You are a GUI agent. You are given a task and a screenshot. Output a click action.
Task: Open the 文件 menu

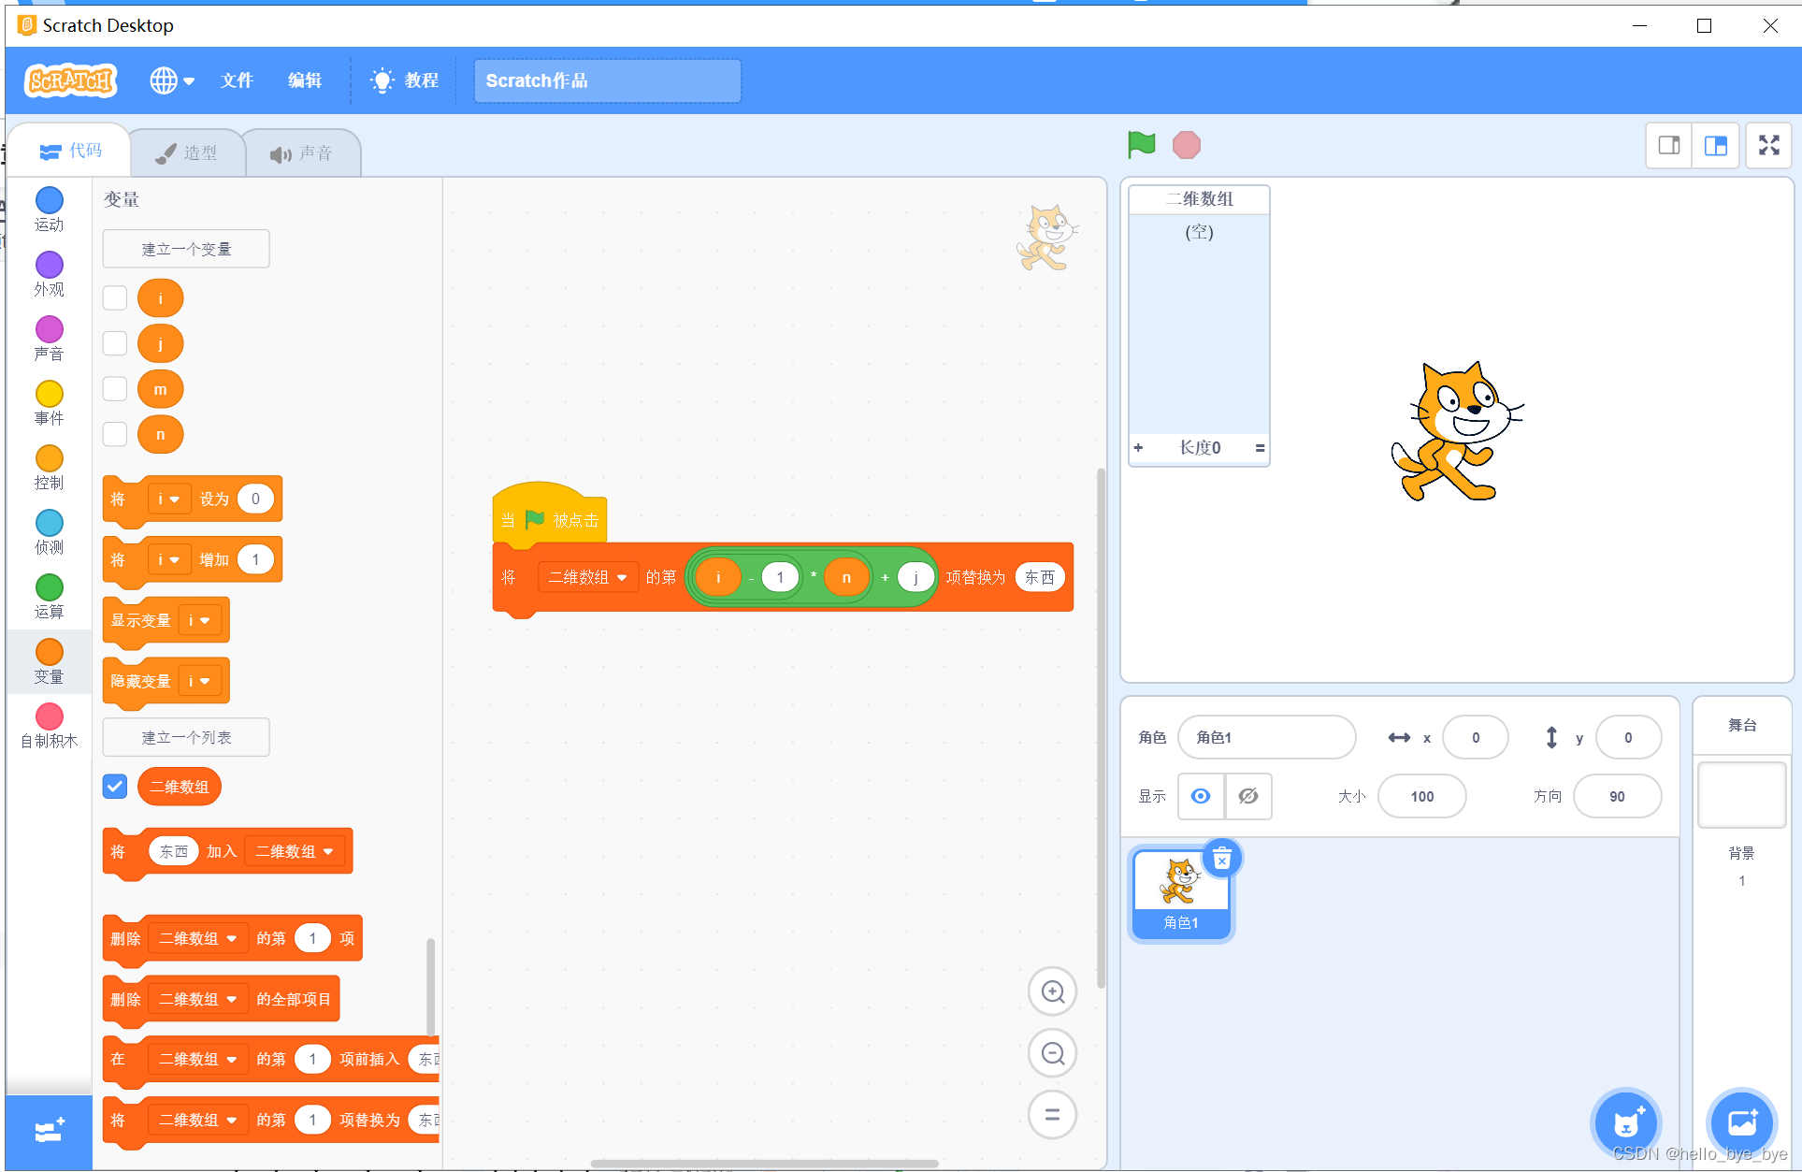237,80
